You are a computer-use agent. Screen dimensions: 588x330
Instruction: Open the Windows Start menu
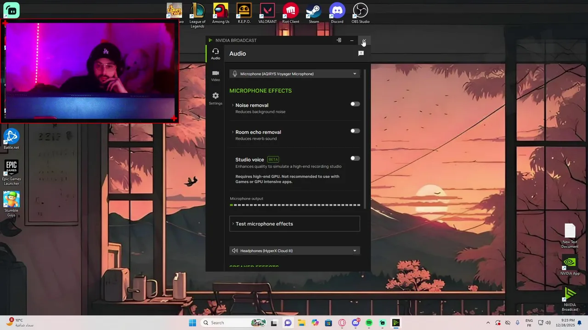[192, 323]
